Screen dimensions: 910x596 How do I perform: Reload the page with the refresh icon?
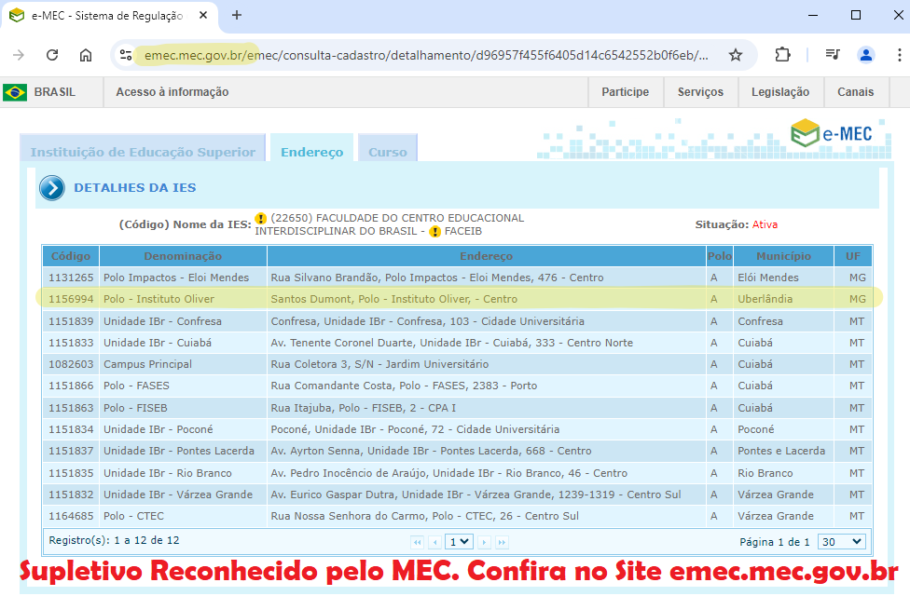click(x=52, y=55)
